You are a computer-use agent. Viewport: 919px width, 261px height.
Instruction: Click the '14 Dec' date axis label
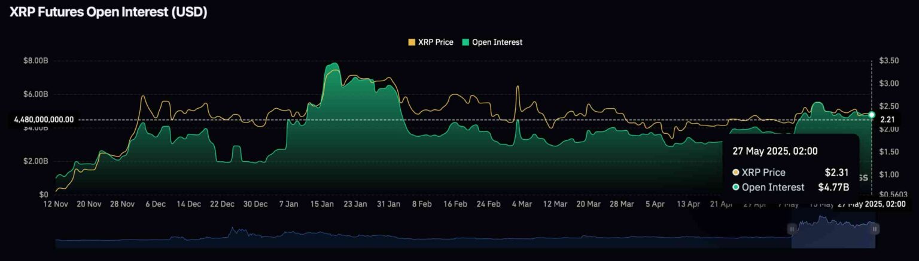pos(188,204)
